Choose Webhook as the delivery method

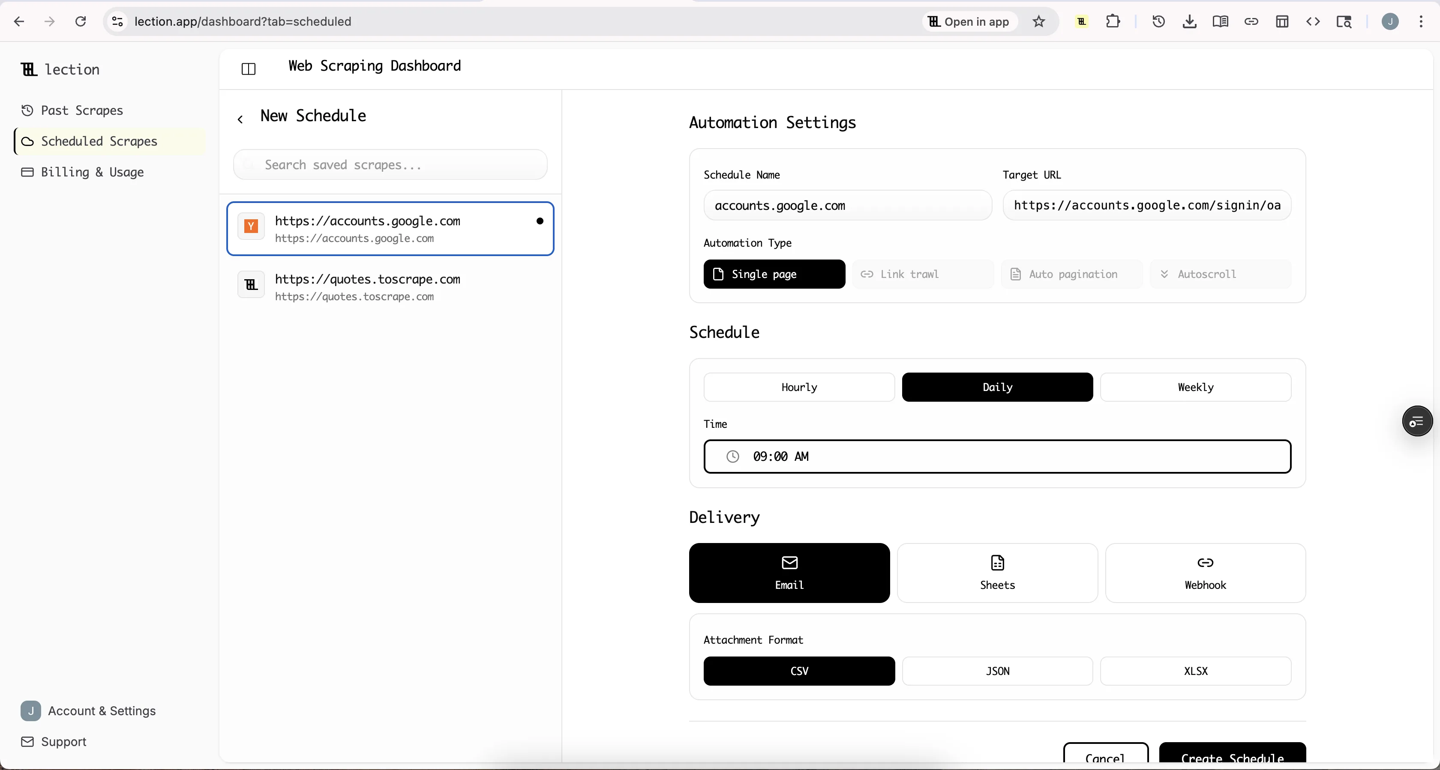click(x=1205, y=573)
